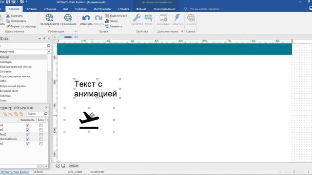Toggle visibility checkbox for row er1
The image size is (312, 175).
tap(28, 125)
